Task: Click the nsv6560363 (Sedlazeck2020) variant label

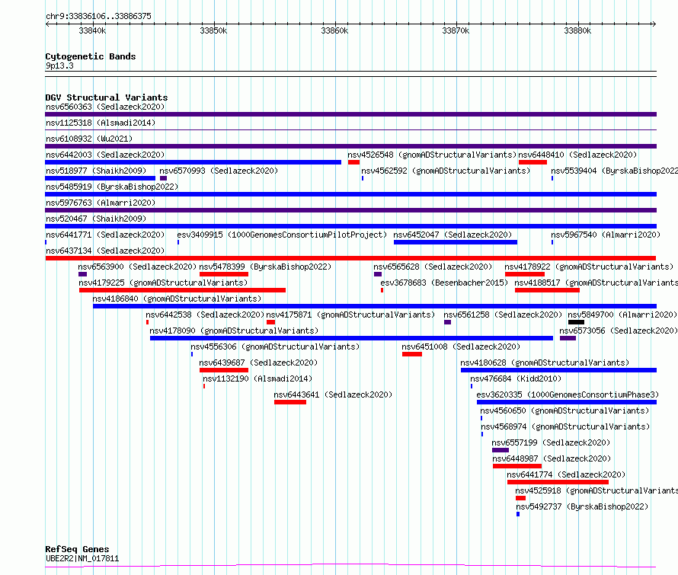Action: [x=105, y=107]
